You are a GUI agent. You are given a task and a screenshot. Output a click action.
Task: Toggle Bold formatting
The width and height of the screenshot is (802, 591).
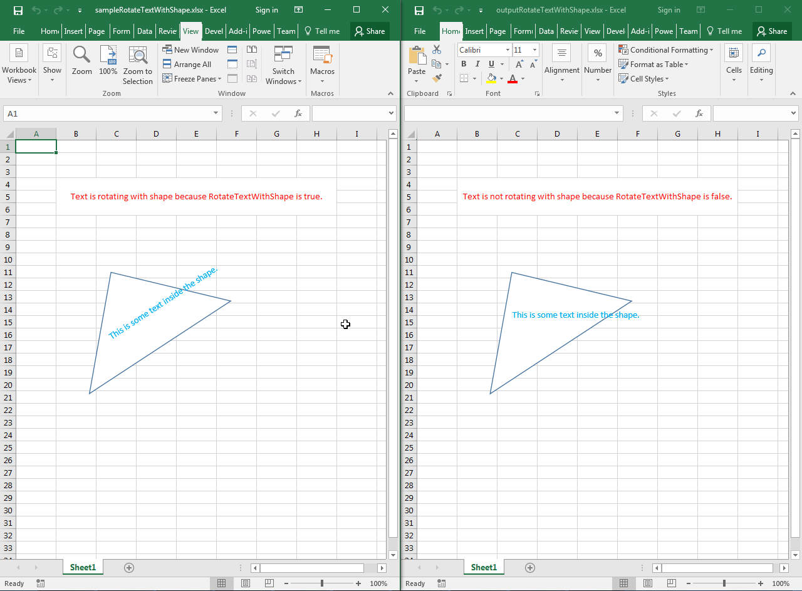point(464,65)
